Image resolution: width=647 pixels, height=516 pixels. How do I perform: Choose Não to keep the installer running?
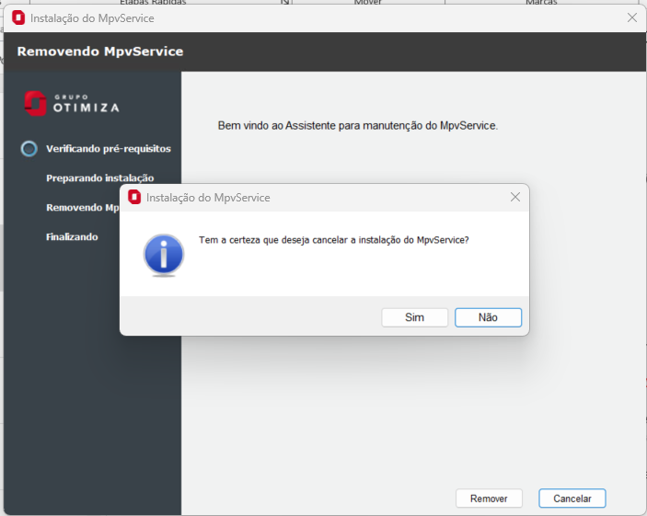click(x=488, y=317)
